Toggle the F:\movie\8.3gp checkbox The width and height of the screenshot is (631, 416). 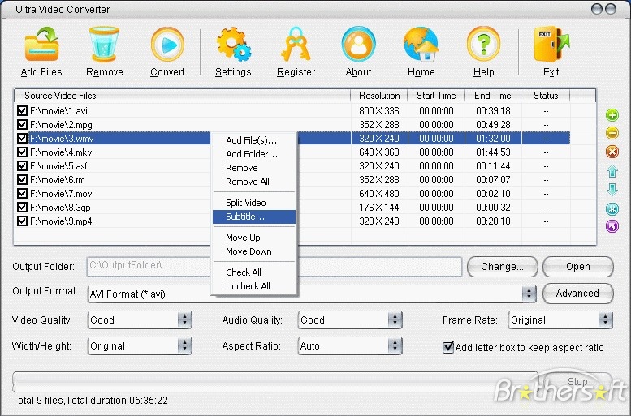[22, 208]
